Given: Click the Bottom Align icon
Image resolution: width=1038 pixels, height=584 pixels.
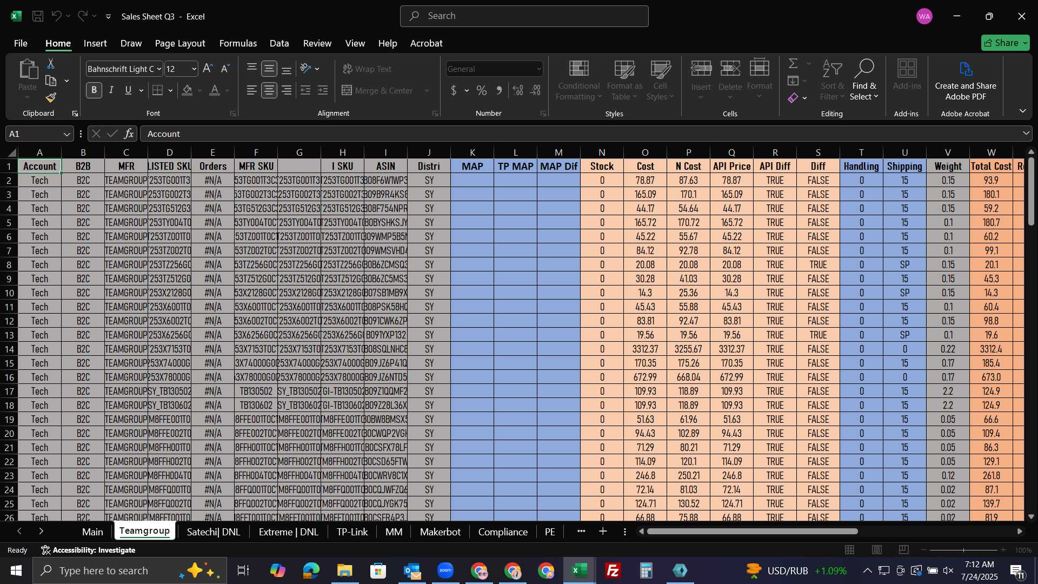Looking at the screenshot, I should point(287,69).
